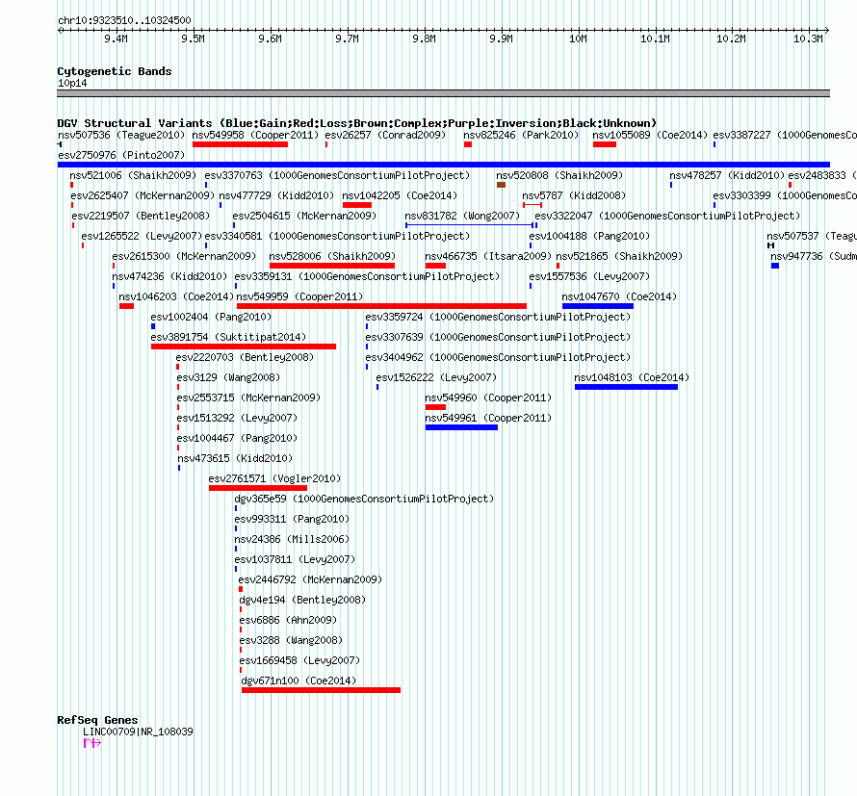
Task: Select the red nsv825246 loss marker
Action: 467,144
